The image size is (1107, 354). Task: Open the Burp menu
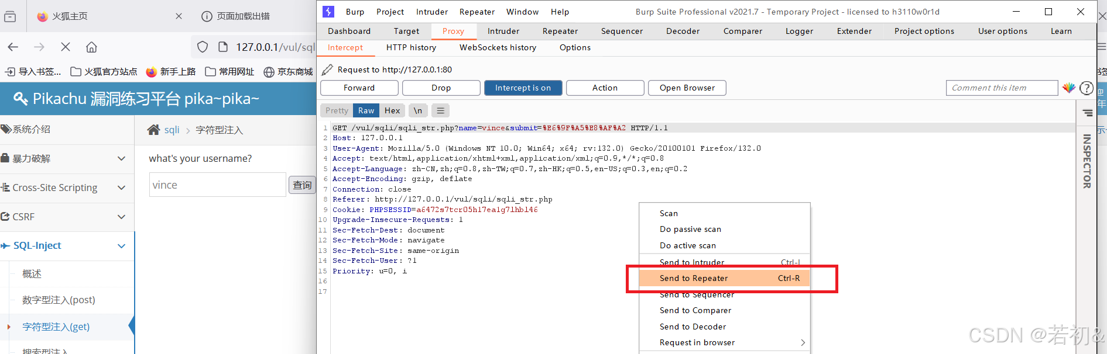pyautogui.click(x=355, y=12)
